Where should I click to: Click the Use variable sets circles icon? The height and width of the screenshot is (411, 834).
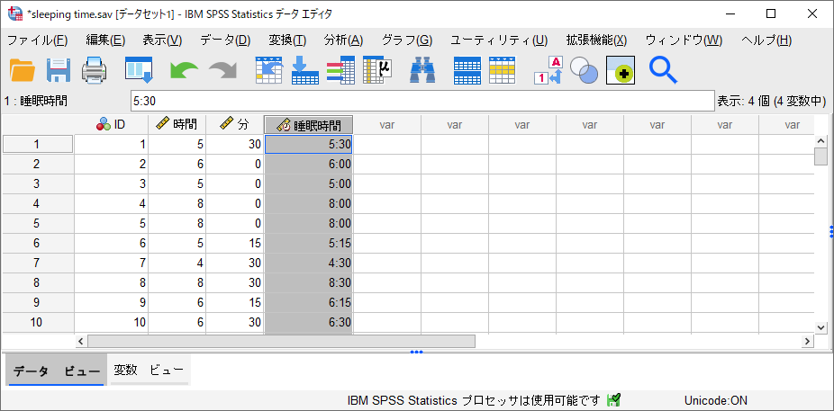[584, 71]
